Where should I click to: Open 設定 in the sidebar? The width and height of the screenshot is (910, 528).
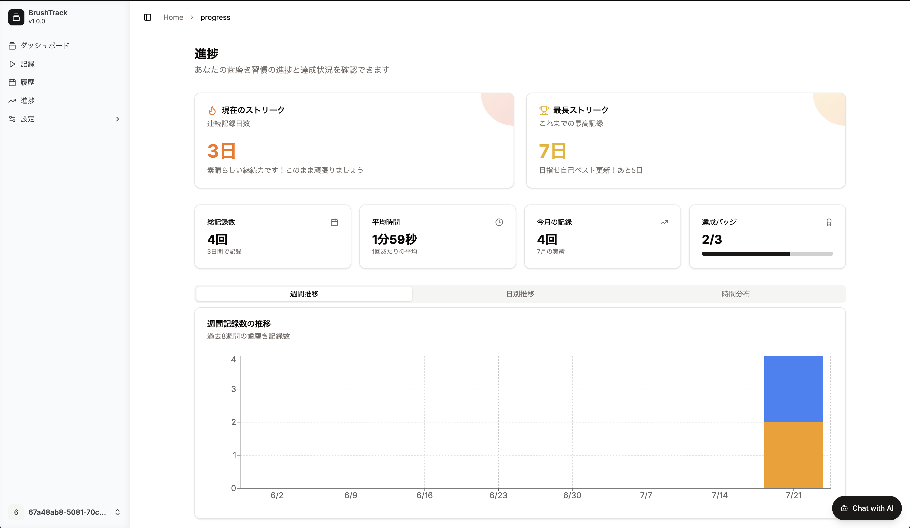coord(65,119)
